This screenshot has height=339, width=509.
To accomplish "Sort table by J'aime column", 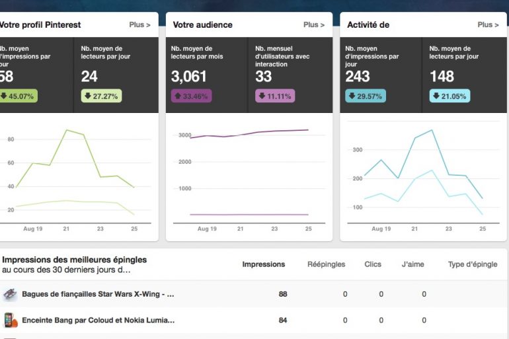I will [412, 264].
